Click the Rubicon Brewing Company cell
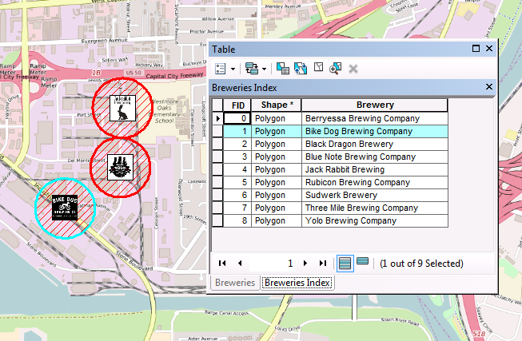Image resolution: width=522 pixels, height=341 pixels. (x=375, y=182)
